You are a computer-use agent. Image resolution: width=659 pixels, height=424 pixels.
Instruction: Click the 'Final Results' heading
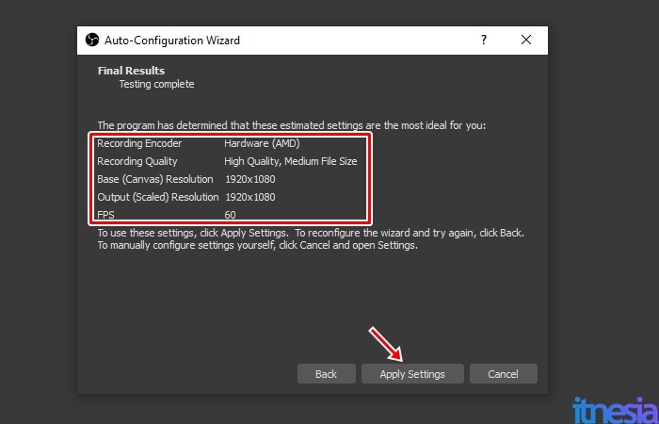pos(131,71)
